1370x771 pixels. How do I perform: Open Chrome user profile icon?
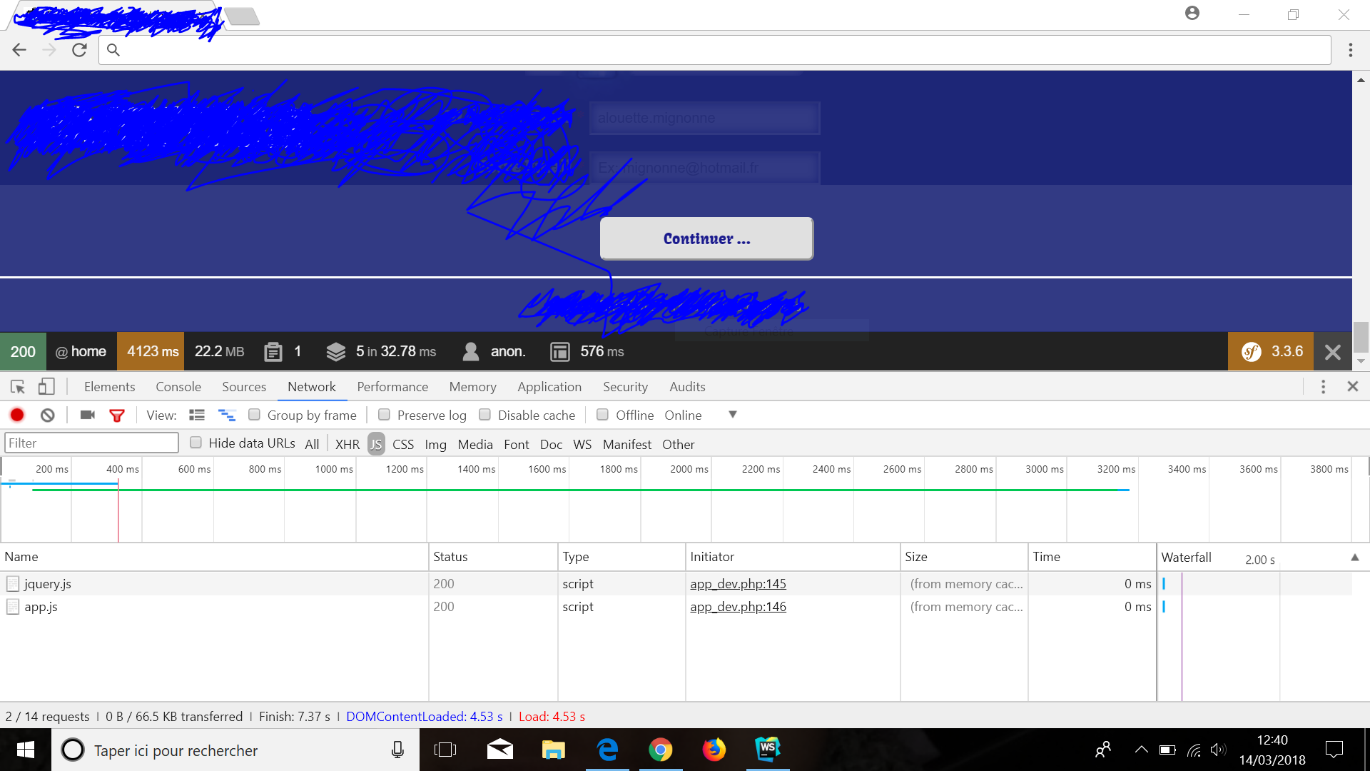[x=1192, y=13]
